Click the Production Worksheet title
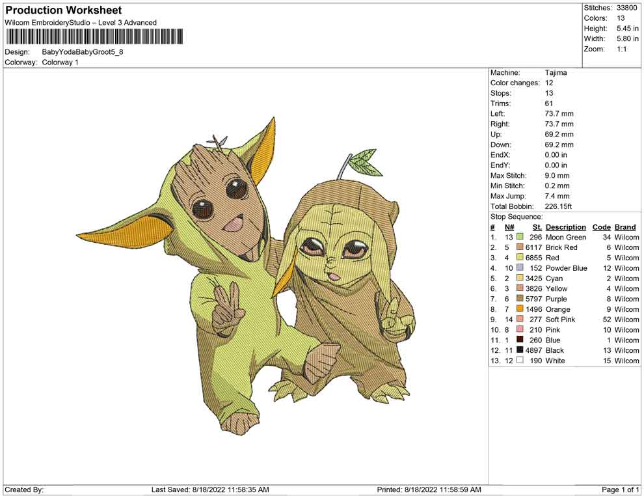644x496 pixels. click(64, 10)
